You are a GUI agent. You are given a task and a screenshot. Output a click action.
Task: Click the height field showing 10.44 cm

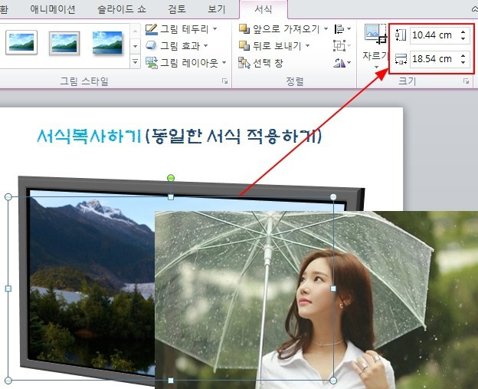(434, 35)
